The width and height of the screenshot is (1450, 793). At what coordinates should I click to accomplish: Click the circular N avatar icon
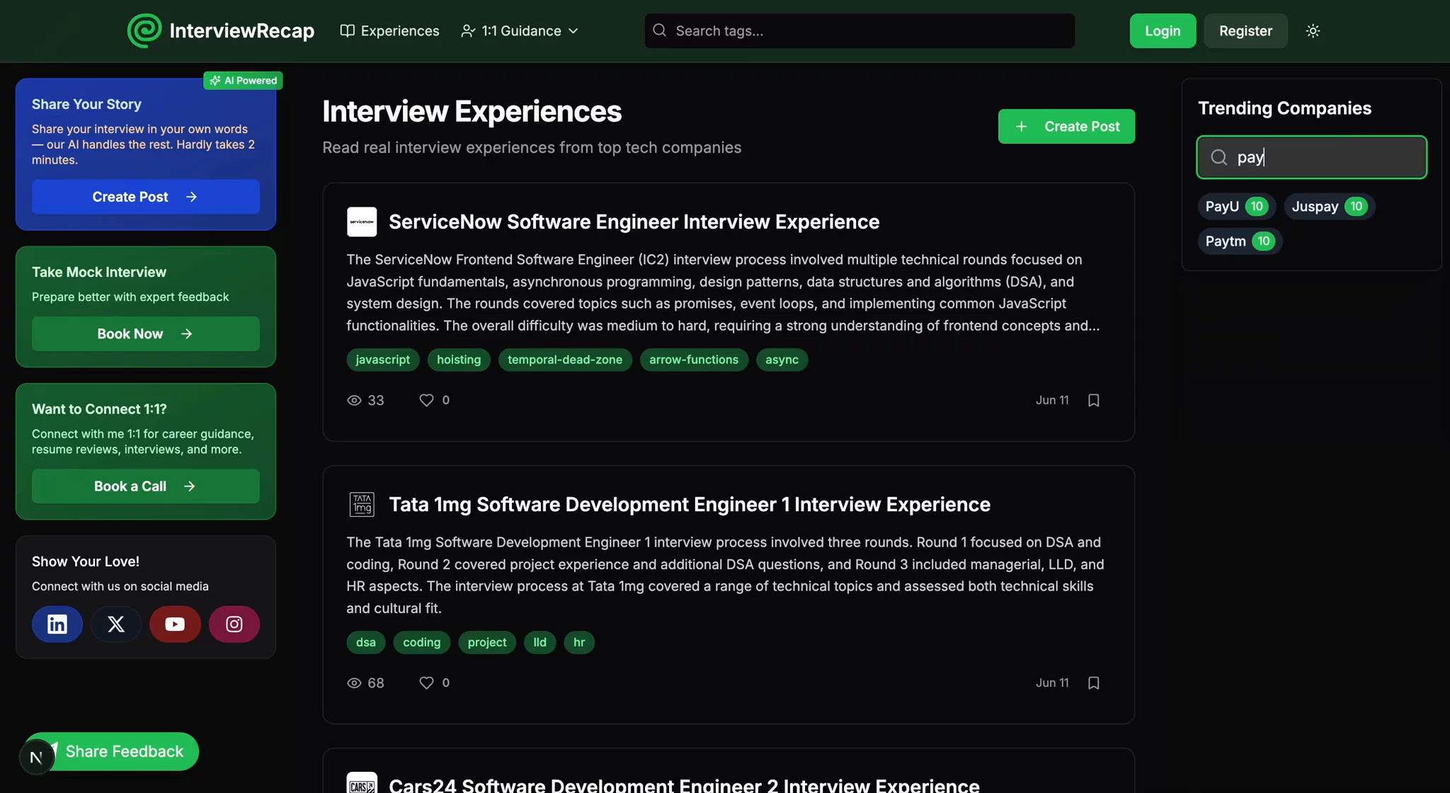click(x=36, y=758)
